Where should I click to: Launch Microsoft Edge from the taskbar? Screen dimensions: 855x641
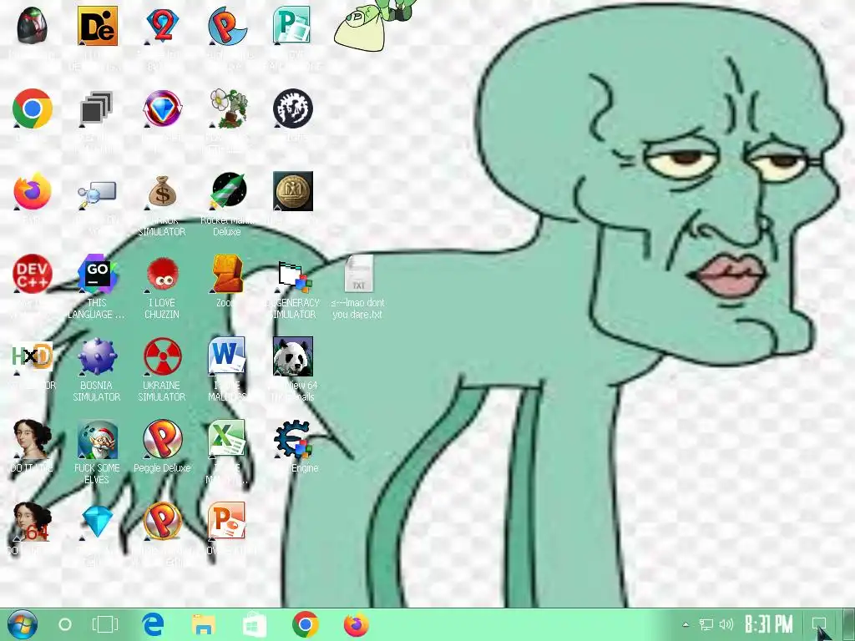point(154,624)
